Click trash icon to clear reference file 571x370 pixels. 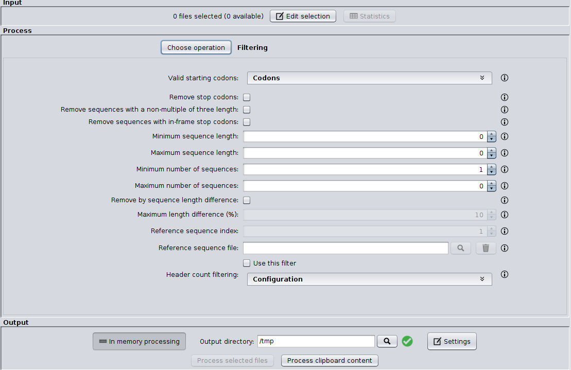point(486,248)
